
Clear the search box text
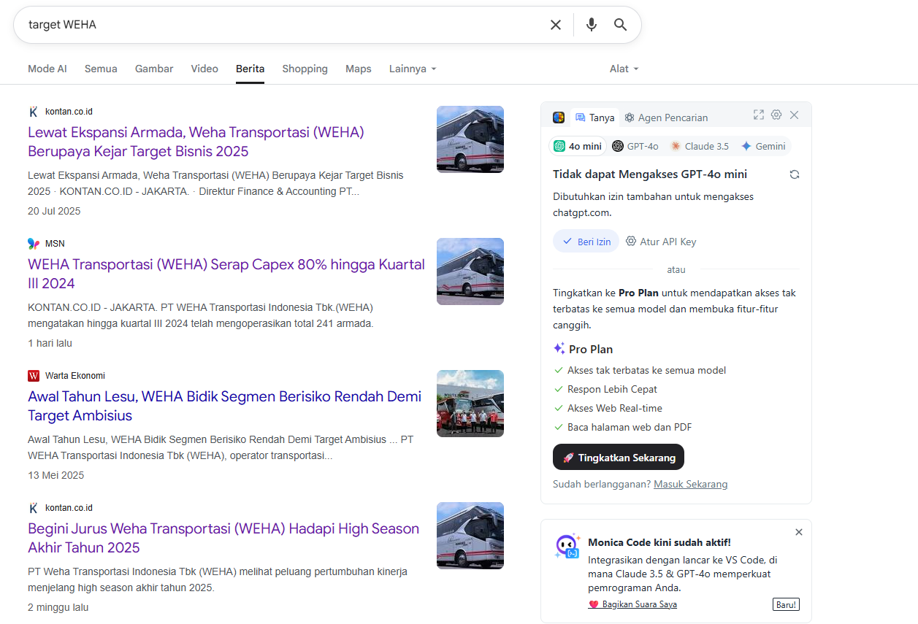tap(555, 25)
